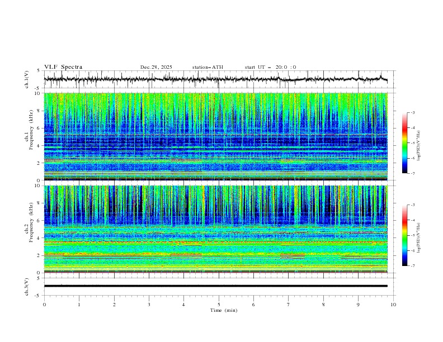Click the upper color bar 'log(PSD)(V²/Hz)' label

click(x=418, y=146)
